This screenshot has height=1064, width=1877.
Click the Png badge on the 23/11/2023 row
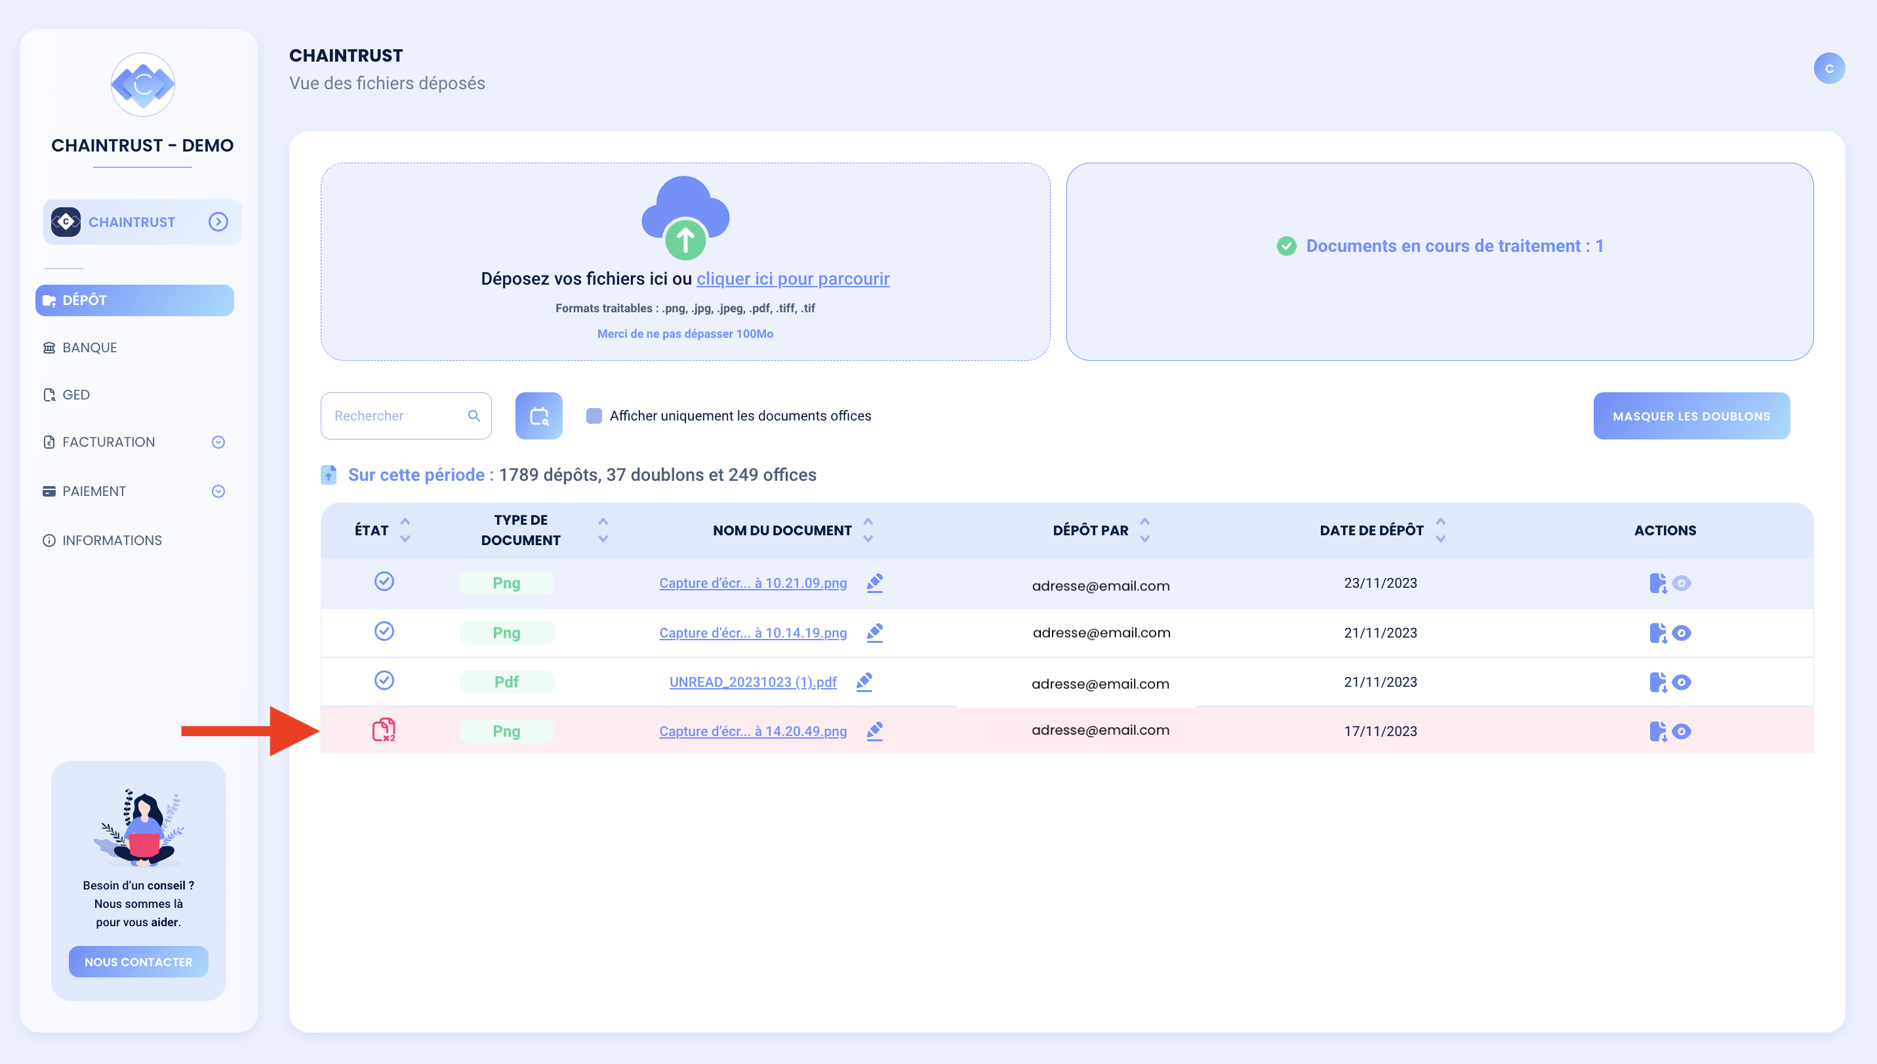pos(506,583)
